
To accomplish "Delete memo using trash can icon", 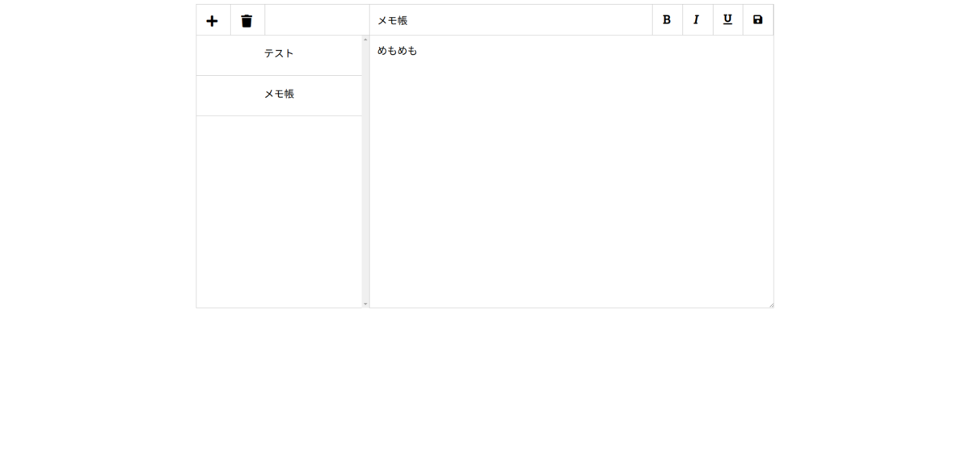I will (x=247, y=20).
